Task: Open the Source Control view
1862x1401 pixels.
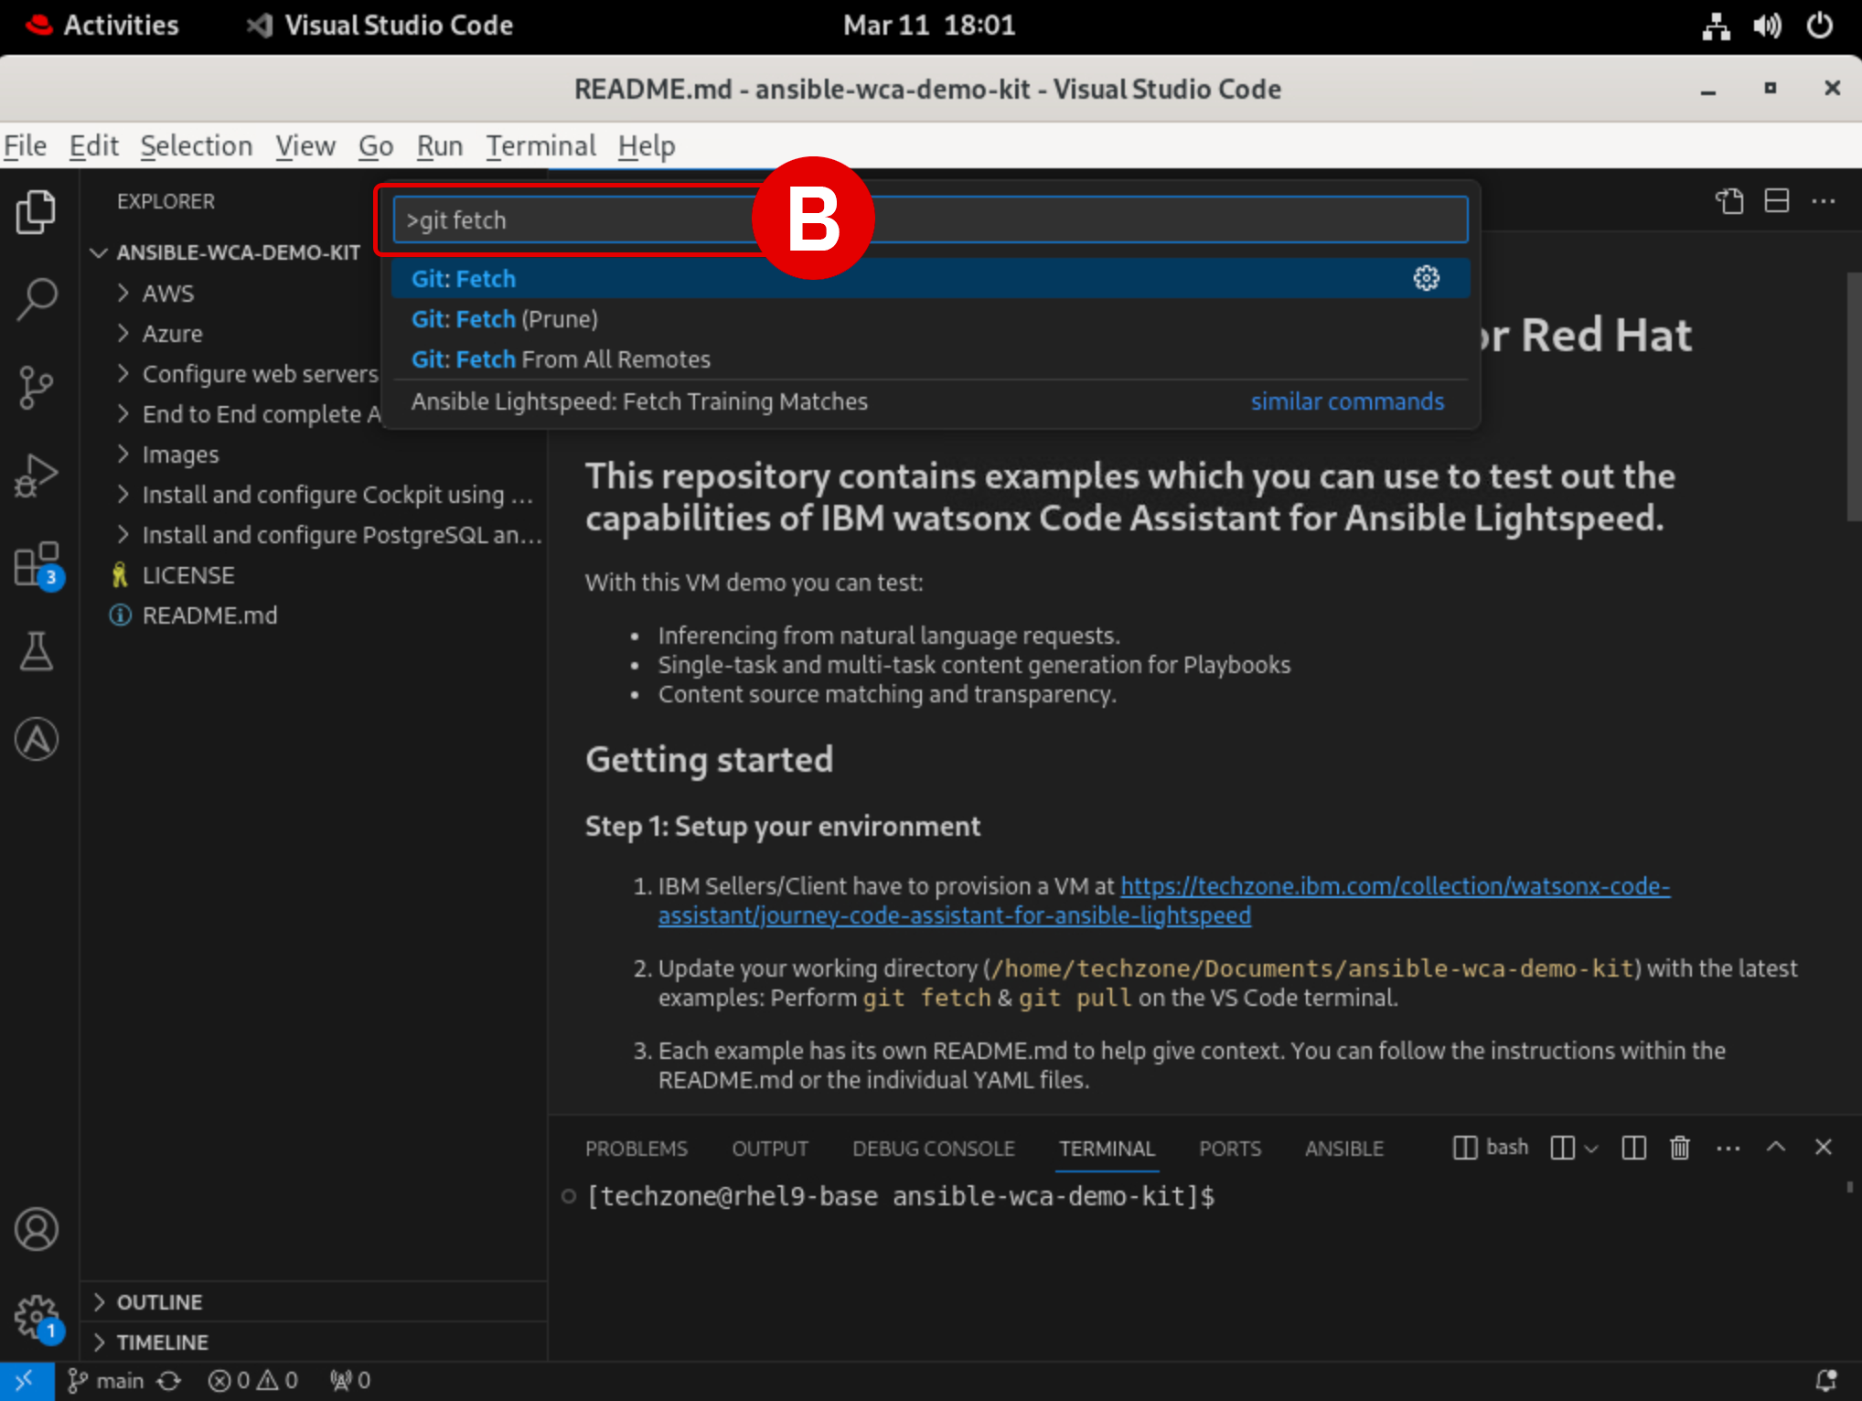Action: (37, 387)
